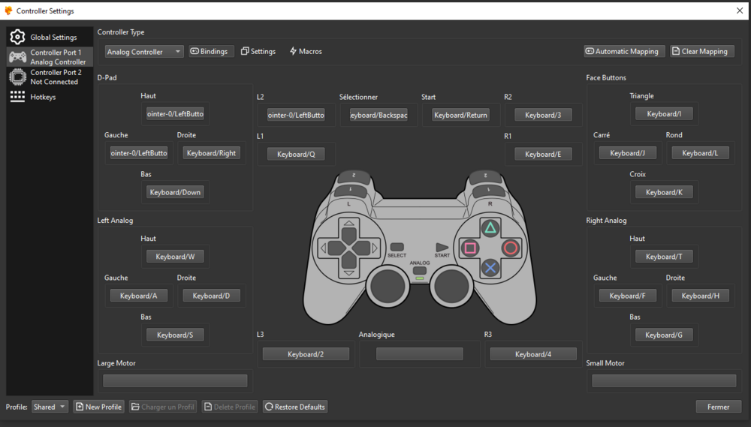This screenshot has height=427, width=751.
Task: Open Global Settings with the gear icon
Action: click(17, 38)
